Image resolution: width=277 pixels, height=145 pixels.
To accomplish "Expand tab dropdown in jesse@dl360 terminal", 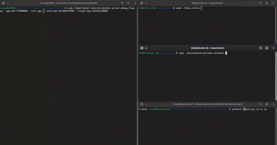I will (x=8, y=3).
